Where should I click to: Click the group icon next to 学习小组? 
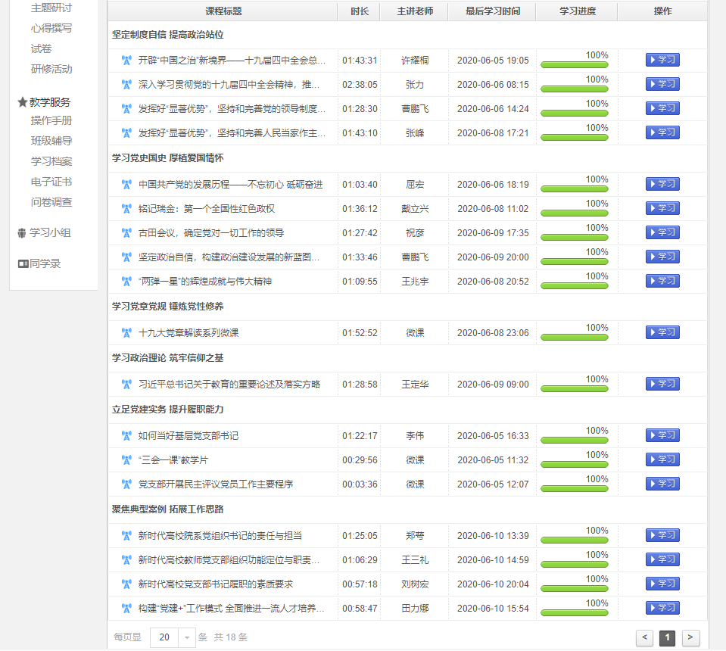pyautogui.click(x=23, y=233)
